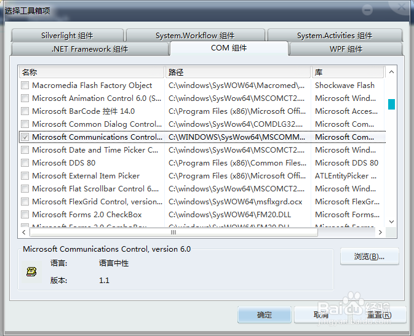Open the .NET Framework 组件 tab
The image size is (414, 336).
(x=90, y=49)
